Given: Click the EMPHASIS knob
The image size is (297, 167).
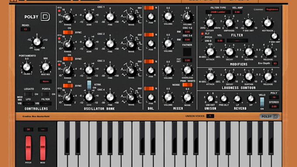Looking at the screenshot, I should click(229, 23).
